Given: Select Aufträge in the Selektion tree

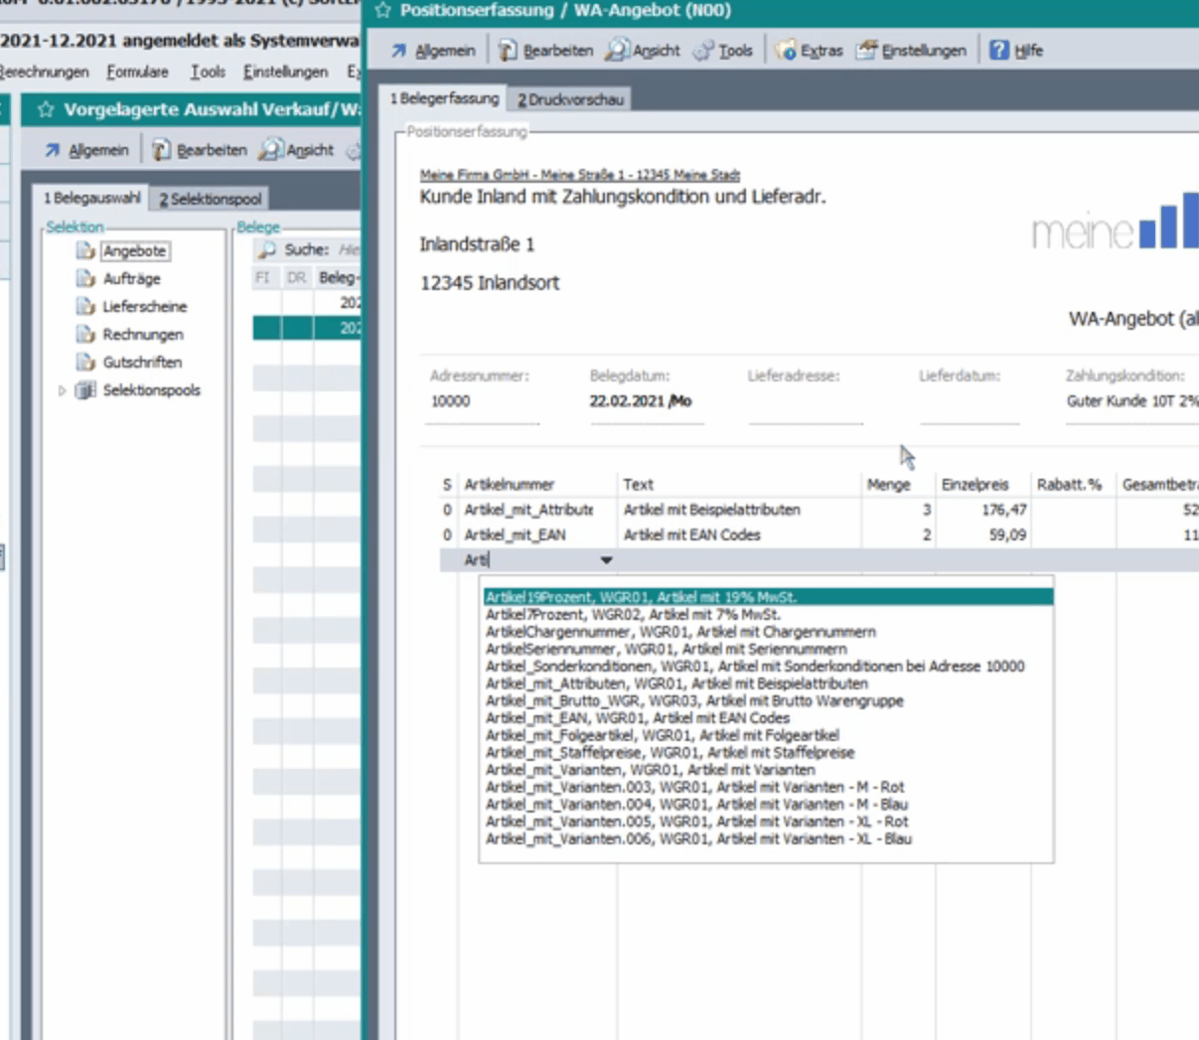Looking at the screenshot, I should click(x=131, y=279).
